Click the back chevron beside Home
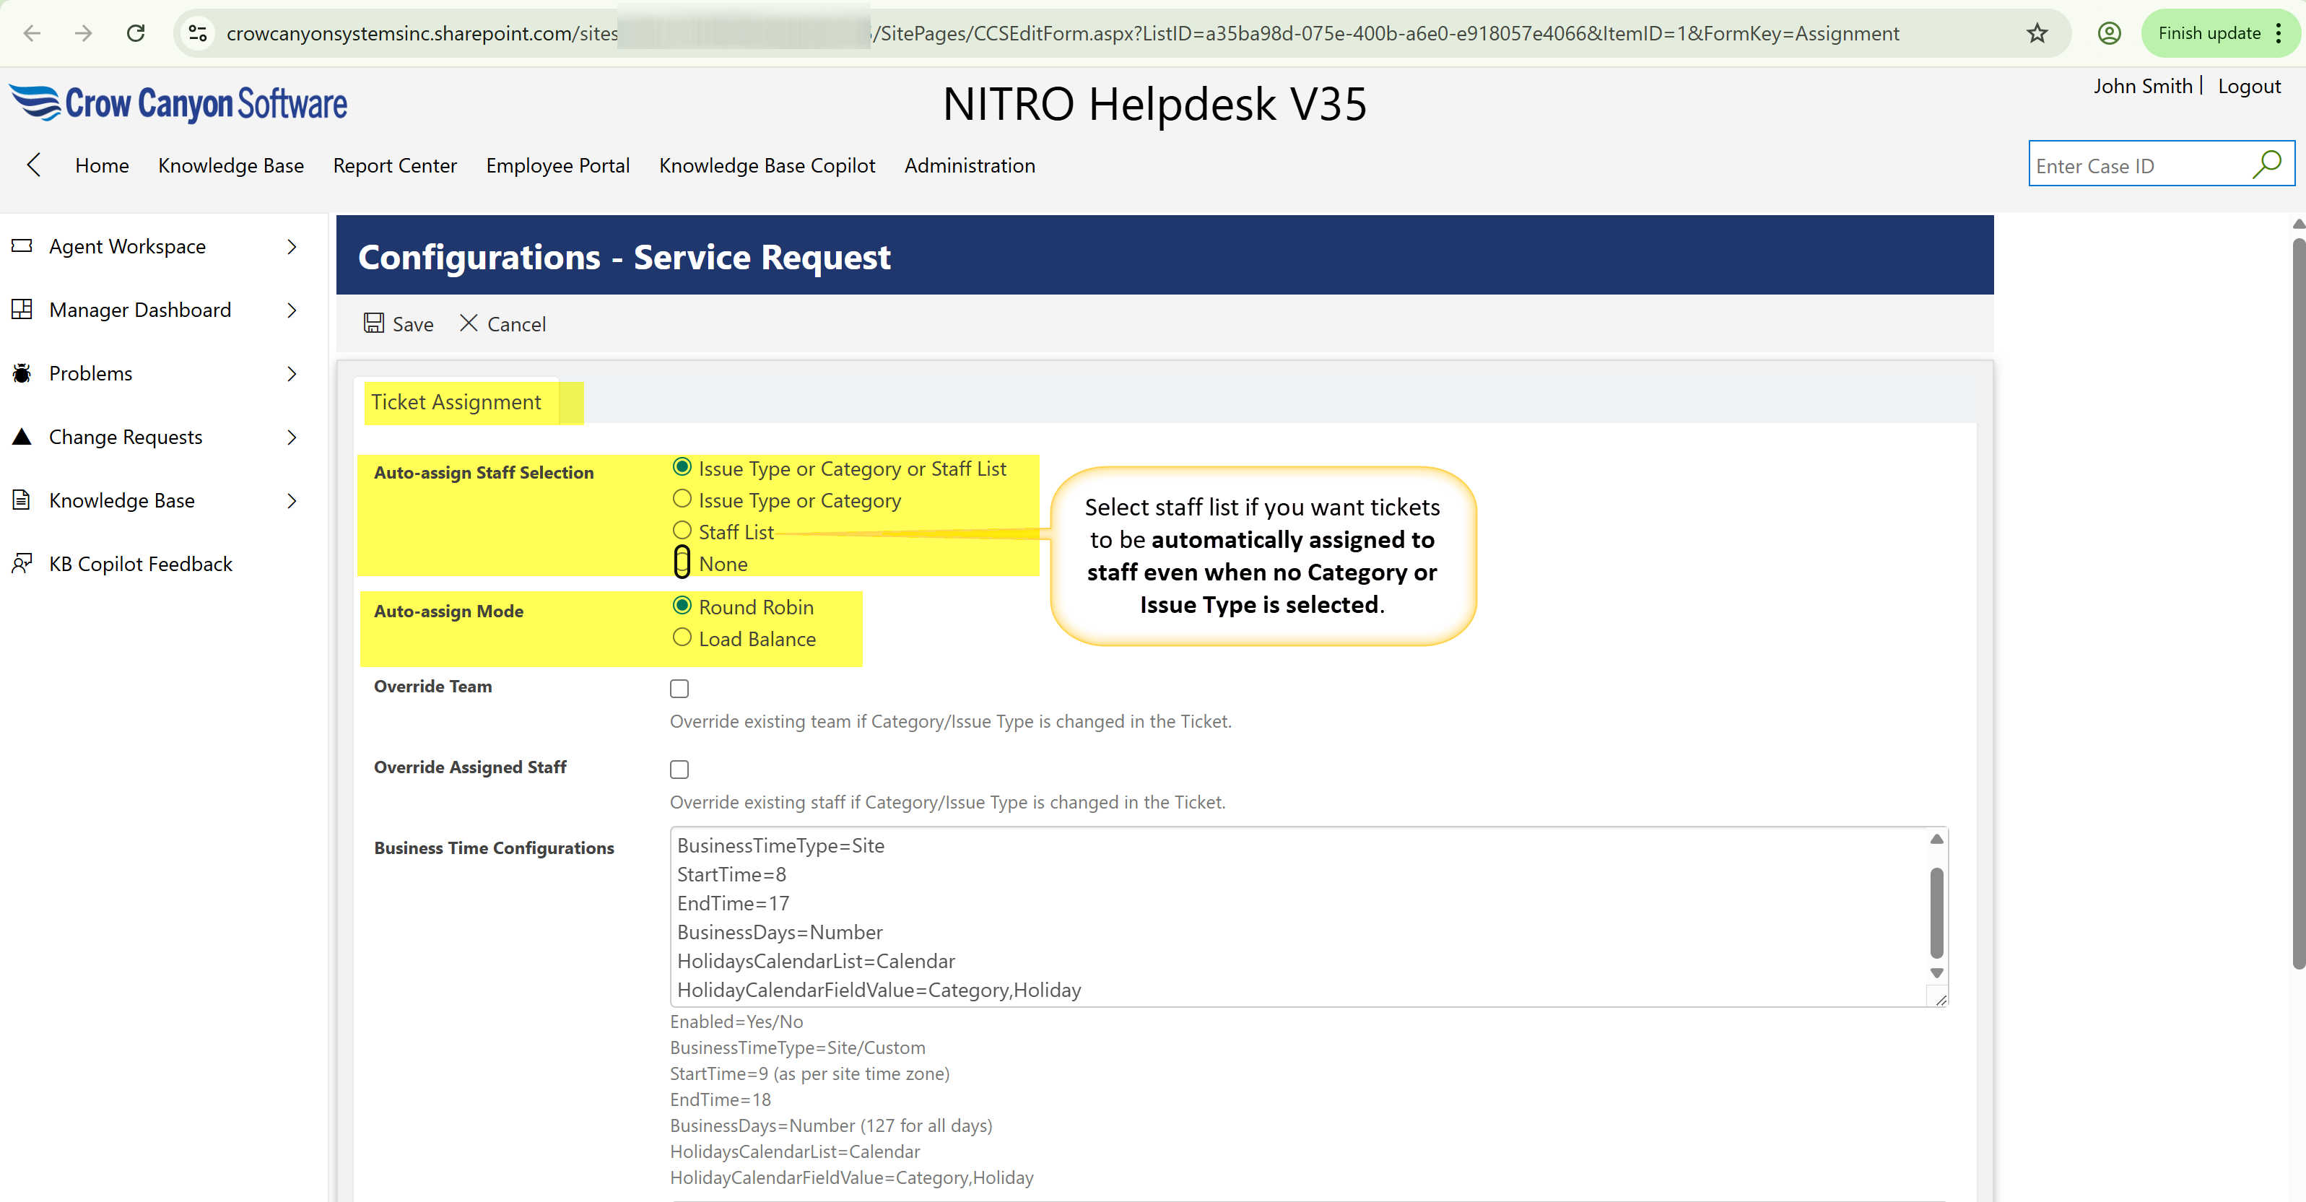The width and height of the screenshot is (2306, 1202). click(34, 165)
